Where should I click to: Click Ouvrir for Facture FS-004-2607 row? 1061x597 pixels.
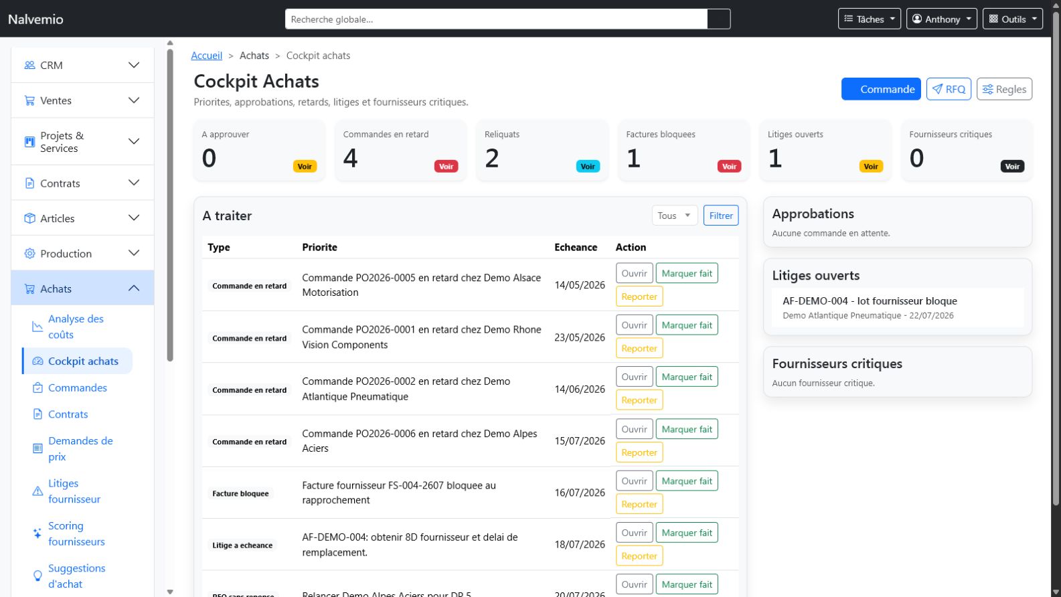pos(634,481)
